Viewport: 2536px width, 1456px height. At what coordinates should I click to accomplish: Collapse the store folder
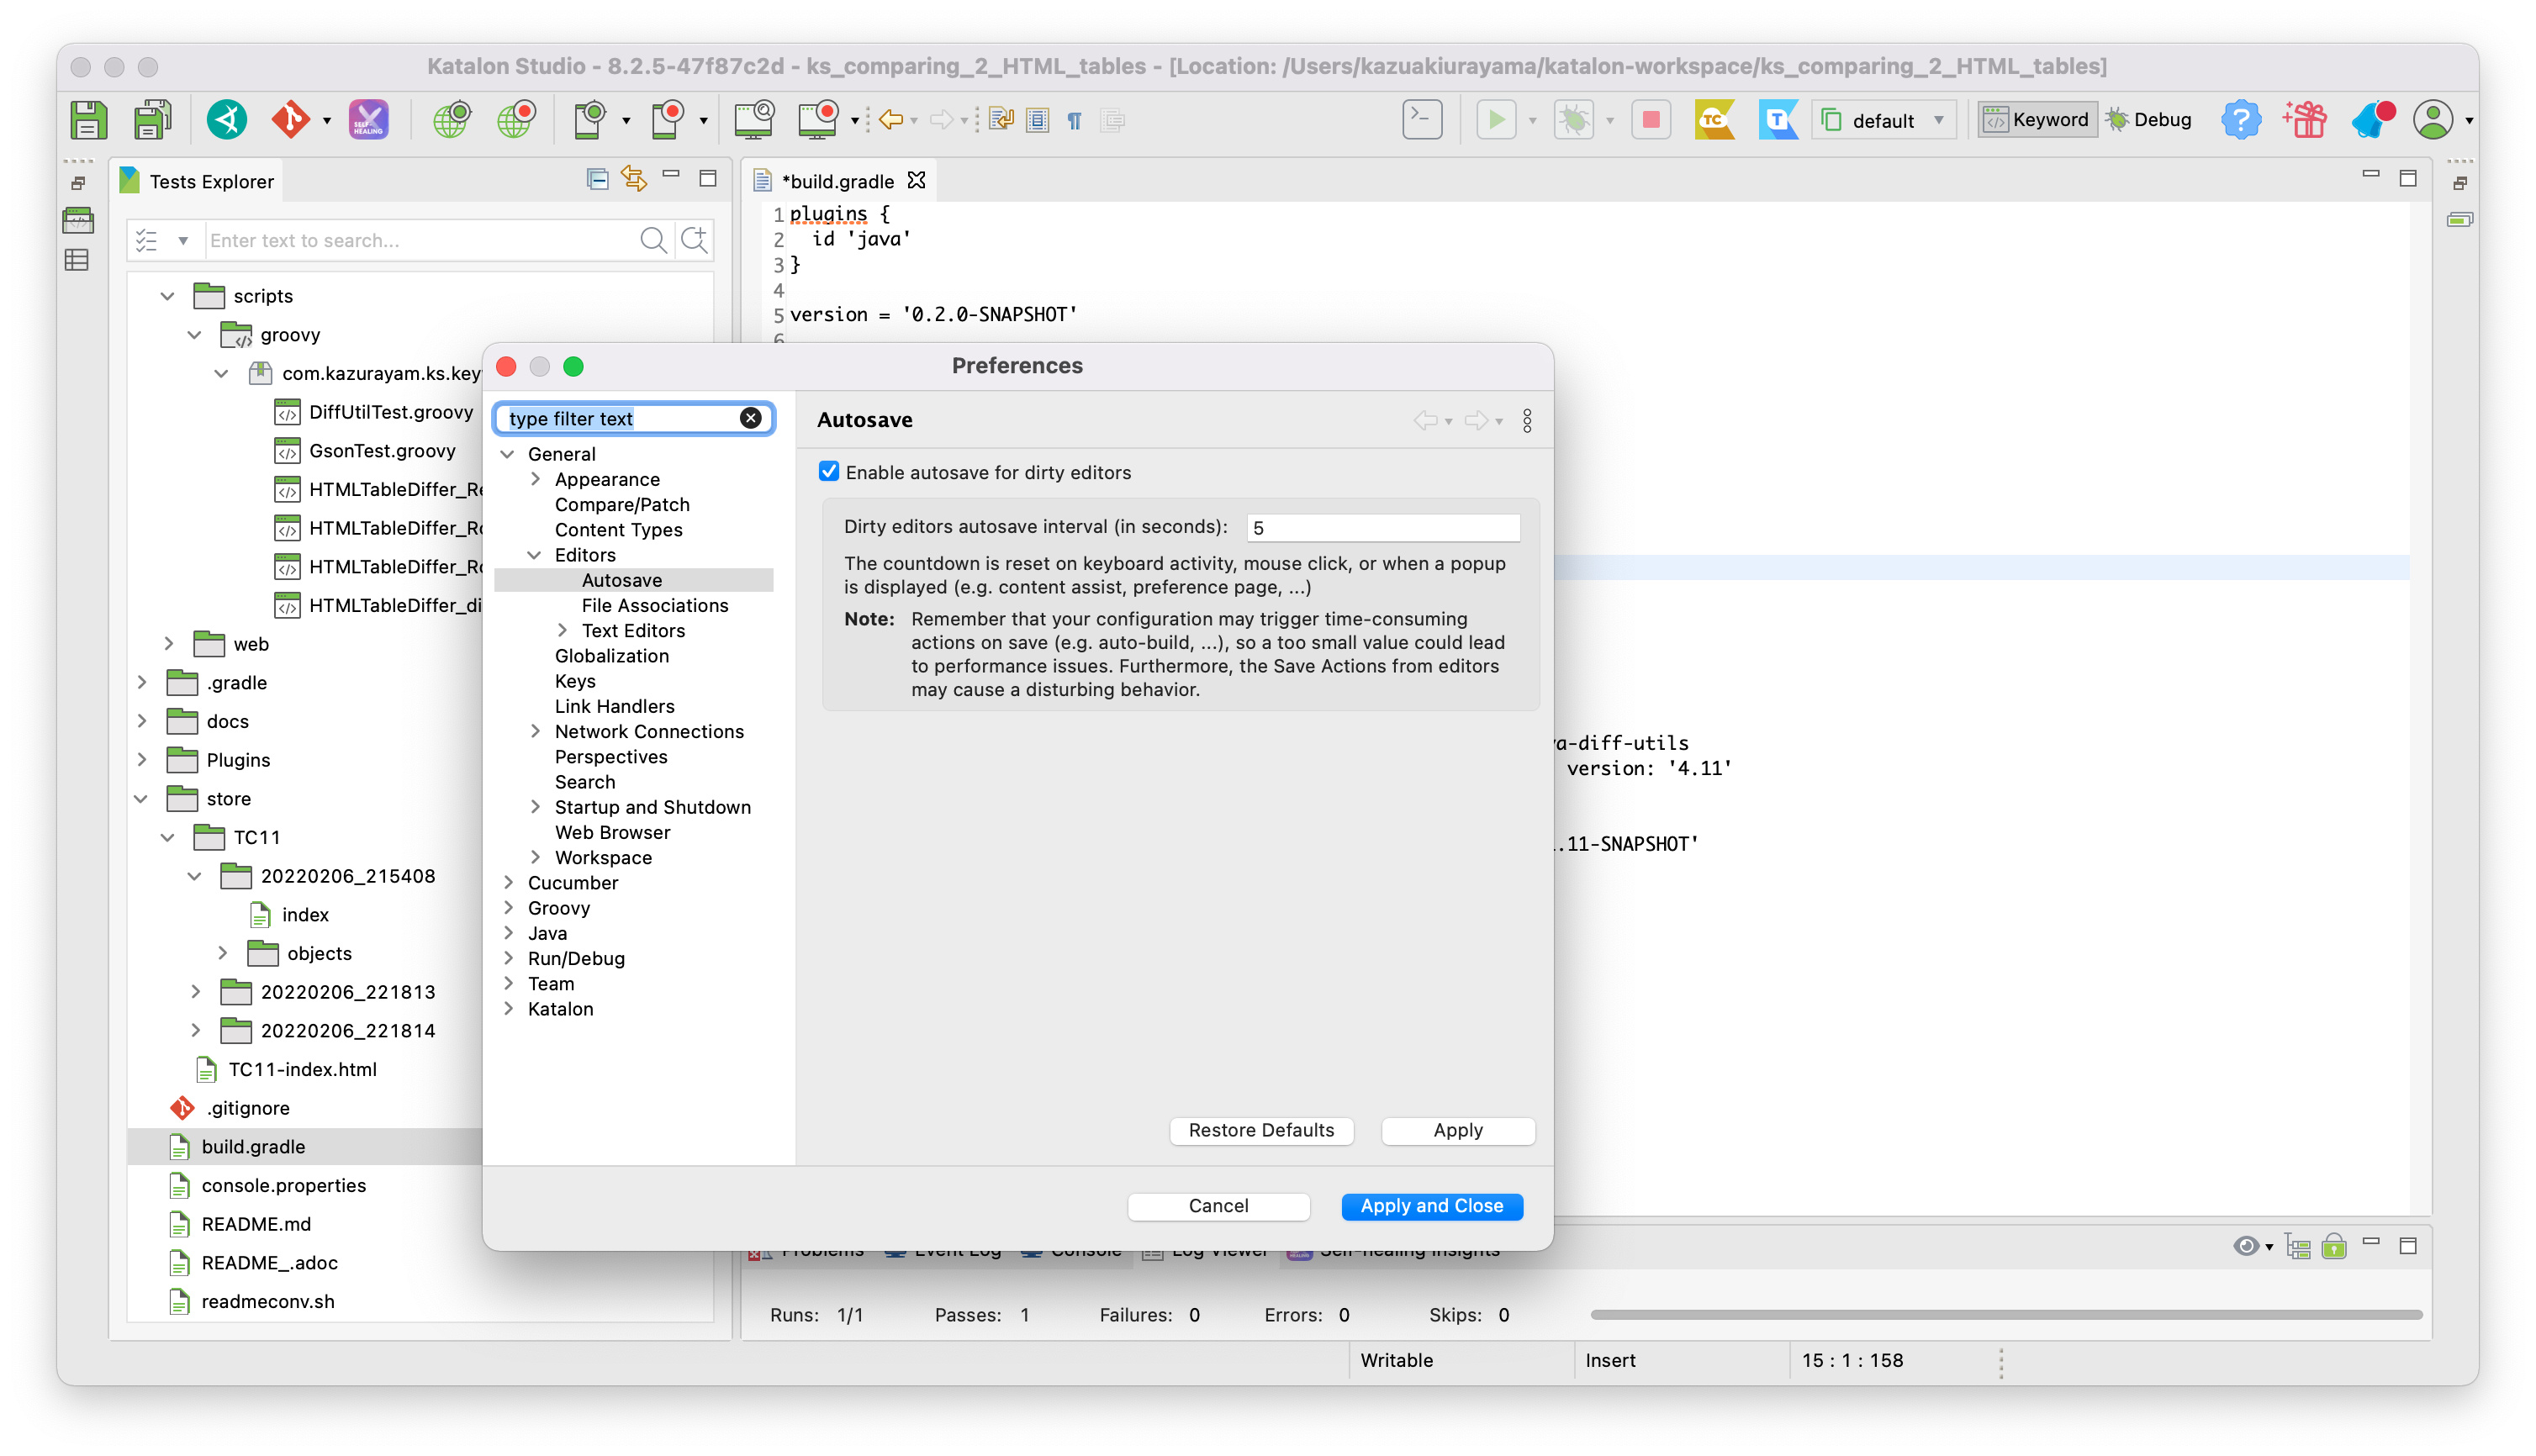pyautogui.click(x=141, y=798)
